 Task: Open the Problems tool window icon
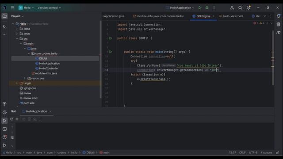tap(4, 137)
